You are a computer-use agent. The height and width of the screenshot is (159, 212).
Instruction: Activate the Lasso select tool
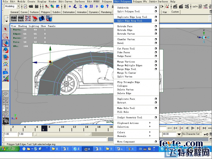5,36
